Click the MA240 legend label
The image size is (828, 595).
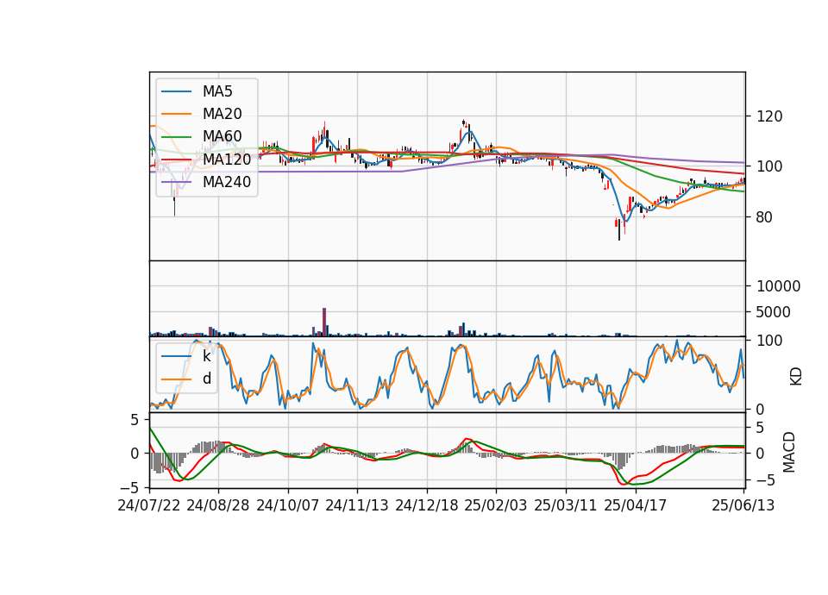click(227, 182)
